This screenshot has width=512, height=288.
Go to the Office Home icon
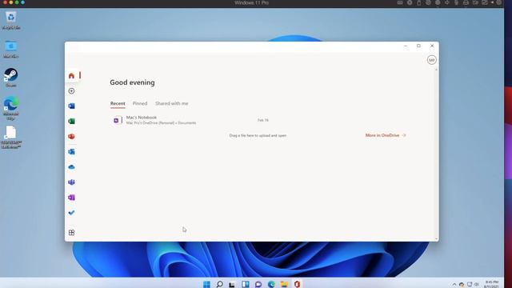(71, 76)
